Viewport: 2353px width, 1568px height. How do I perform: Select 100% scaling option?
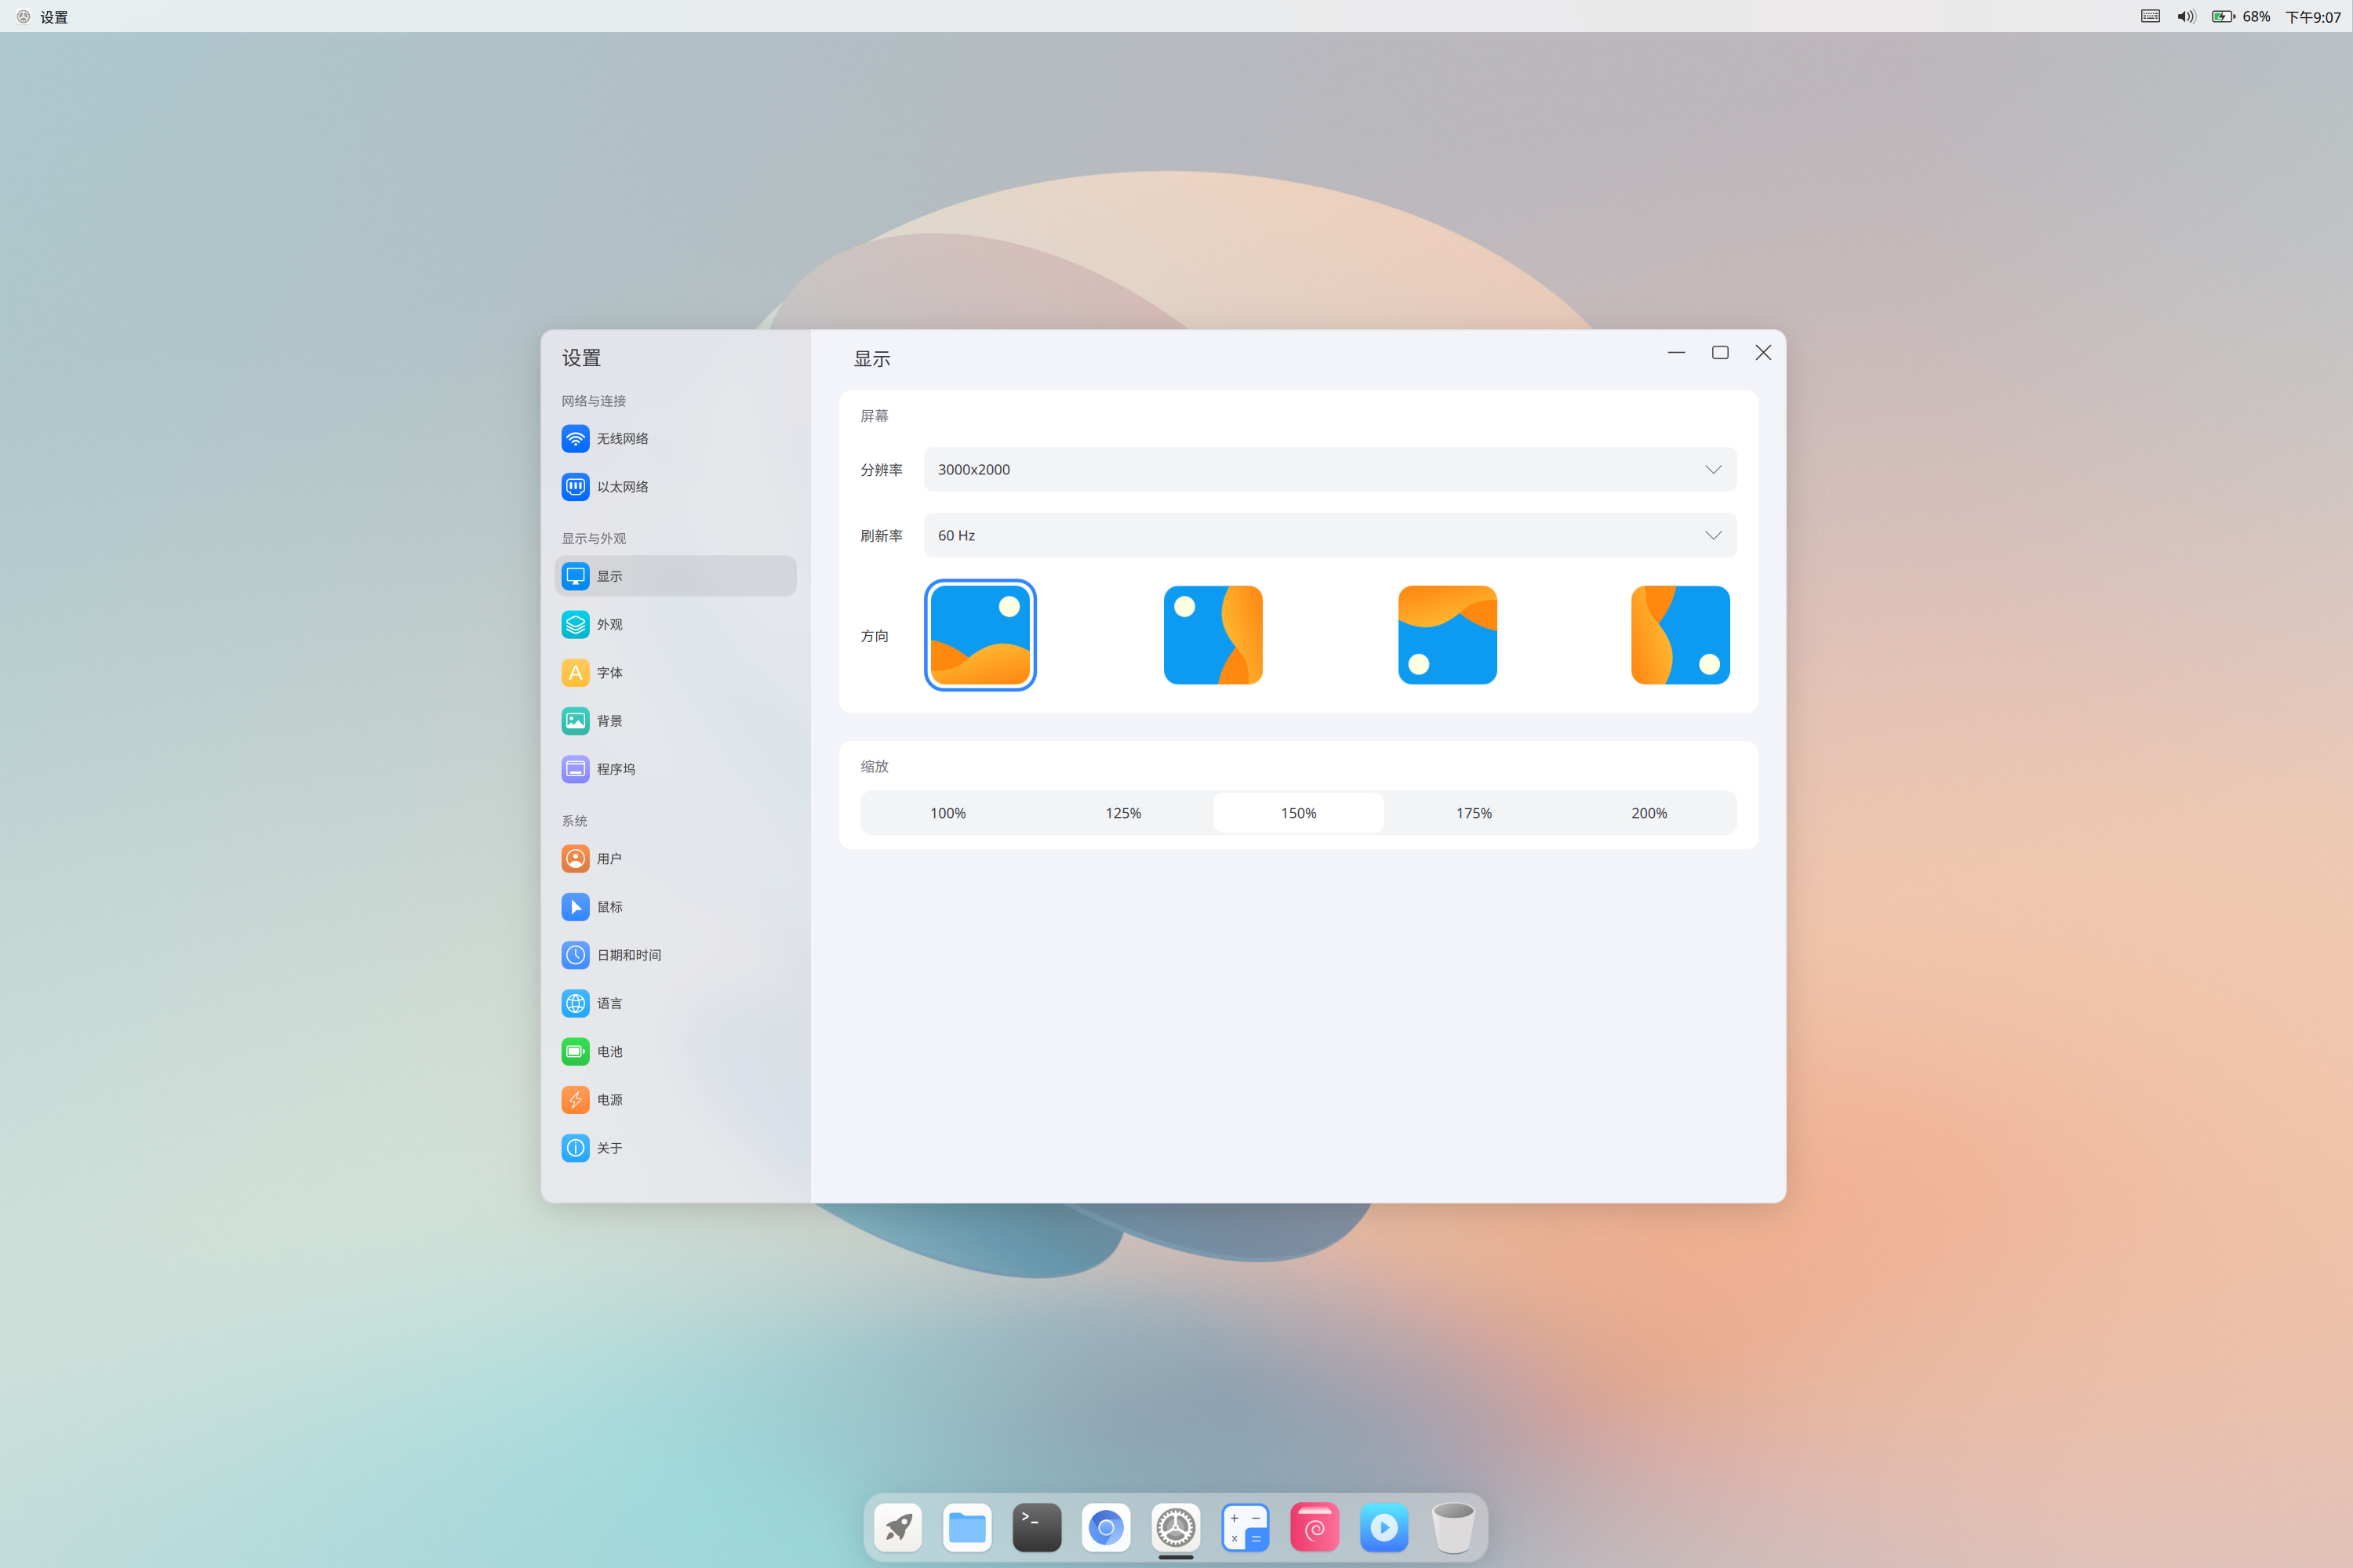click(947, 813)
